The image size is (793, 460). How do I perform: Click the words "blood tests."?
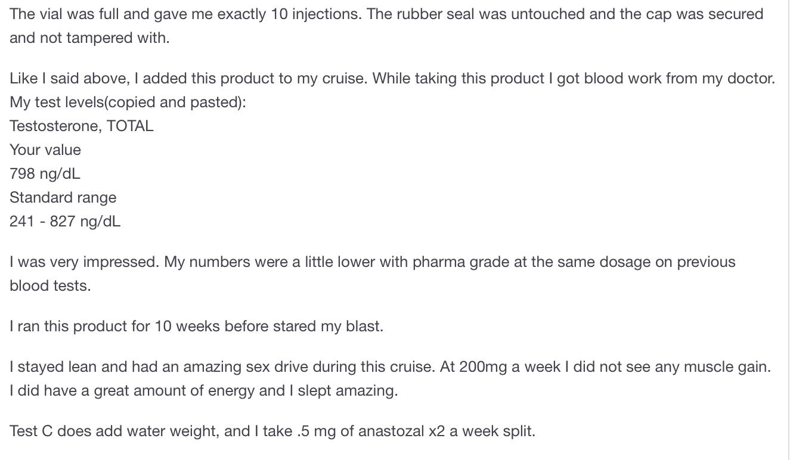tap(50, 286)
